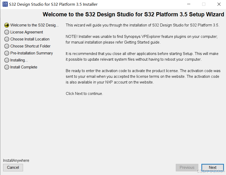Click the grey circle beside Installing...

[x=7, y=60]
